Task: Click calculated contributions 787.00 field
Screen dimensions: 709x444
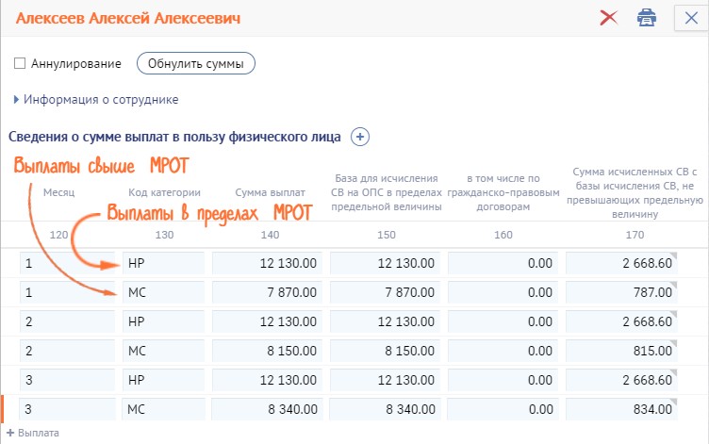Action: (620, 293)
